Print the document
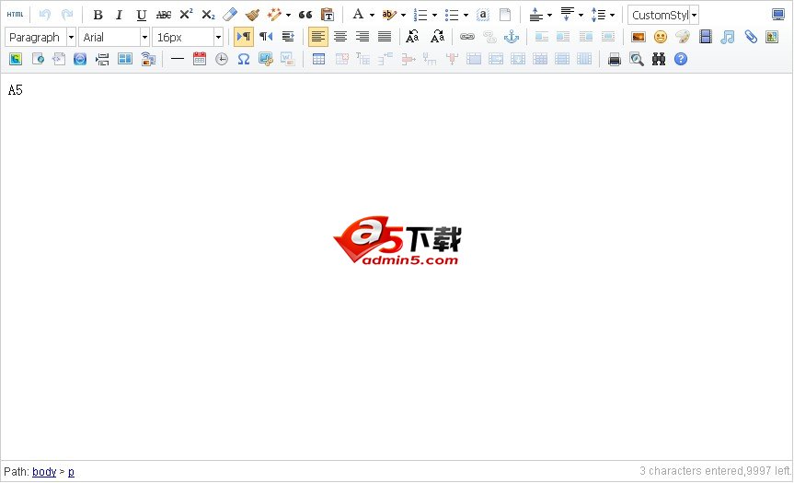This screenshot has height=483, width=794. (615, 59)
